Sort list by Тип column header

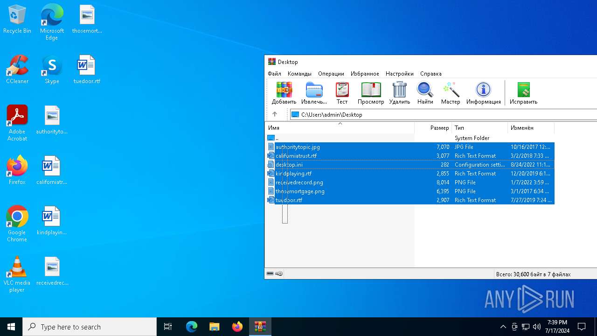[479, 128]
